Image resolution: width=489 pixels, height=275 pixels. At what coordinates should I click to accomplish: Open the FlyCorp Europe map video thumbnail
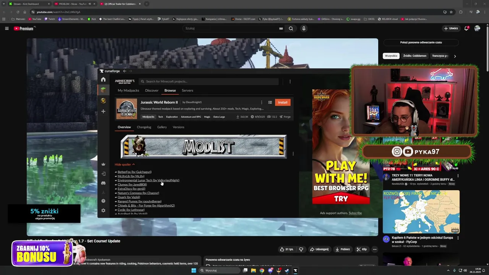point(421,212)
